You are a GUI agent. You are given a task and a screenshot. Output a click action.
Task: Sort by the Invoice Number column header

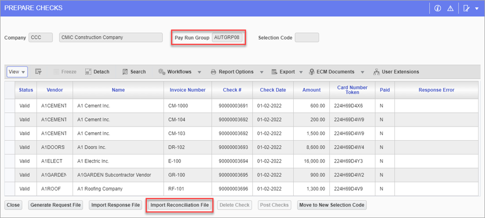(x=188, y=90)
